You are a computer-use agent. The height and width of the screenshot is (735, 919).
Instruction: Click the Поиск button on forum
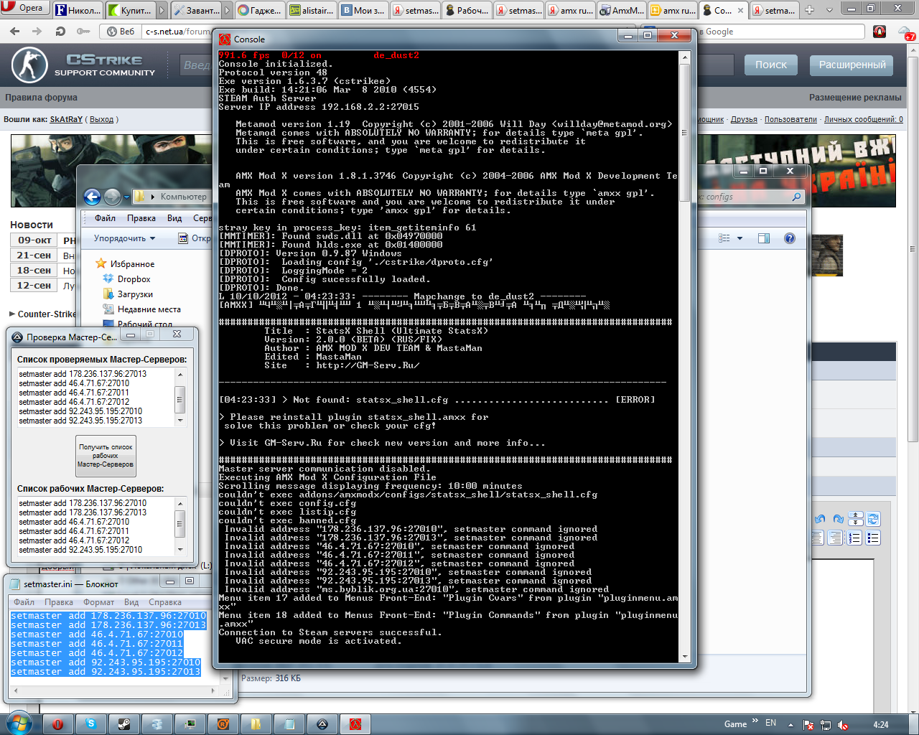click(x=771, y=65)
